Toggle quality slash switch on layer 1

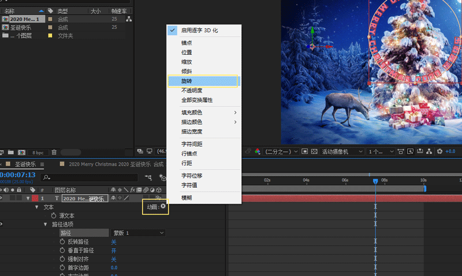coord(126,198)
